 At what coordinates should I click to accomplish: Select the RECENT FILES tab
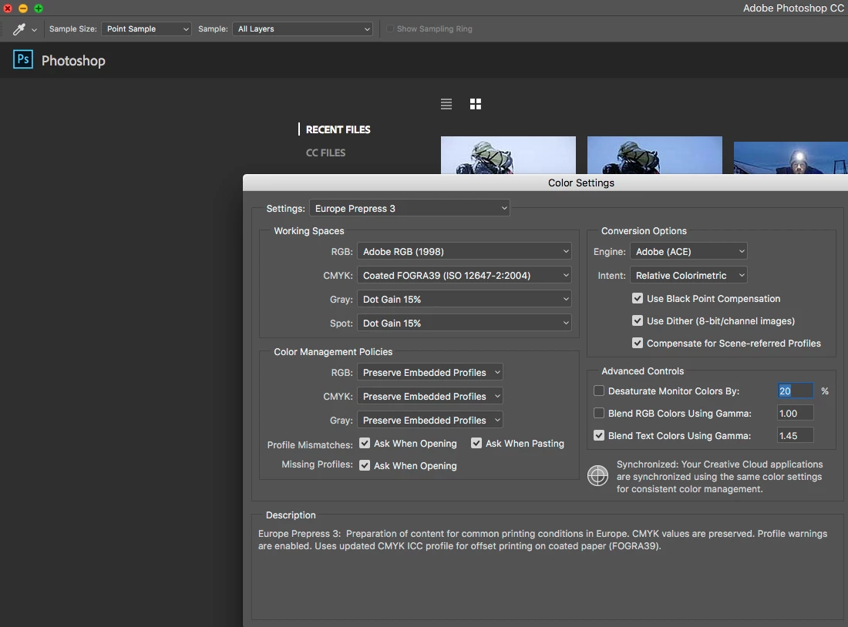click(x=338, y=129)
